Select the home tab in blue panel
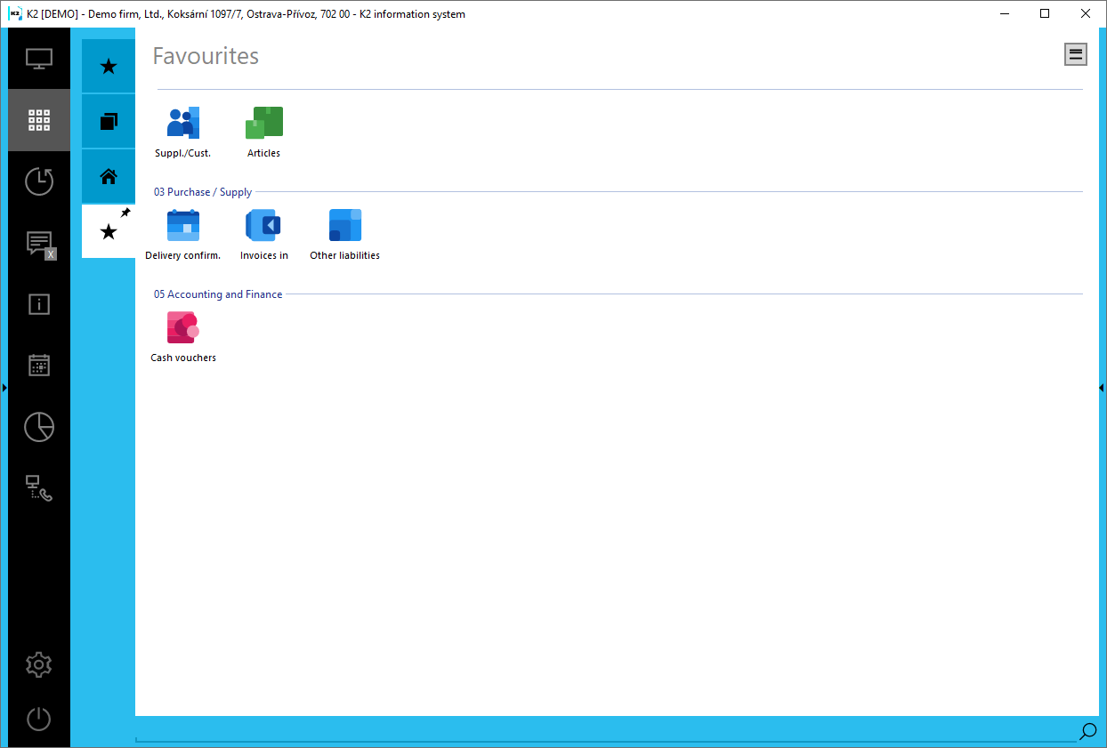The height and width of the screenshot is (748, 1107). (109, 176)
